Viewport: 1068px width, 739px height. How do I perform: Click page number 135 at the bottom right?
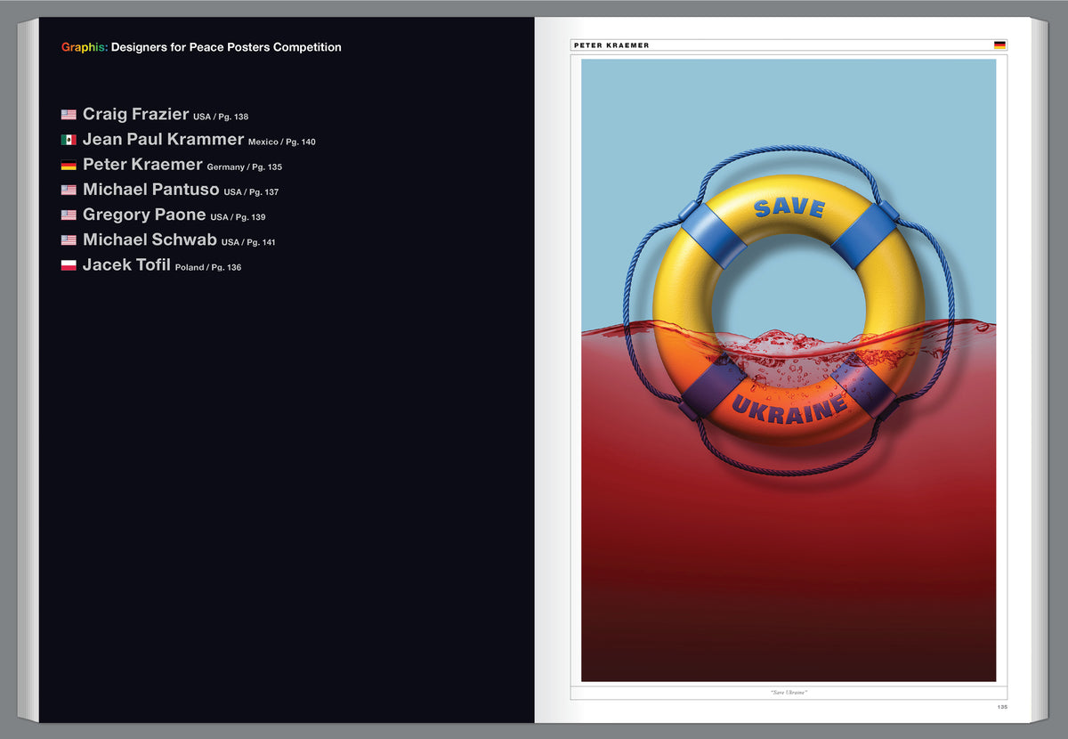(1001, 708)
